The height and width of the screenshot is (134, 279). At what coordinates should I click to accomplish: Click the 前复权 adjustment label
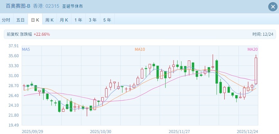(12, 34)
